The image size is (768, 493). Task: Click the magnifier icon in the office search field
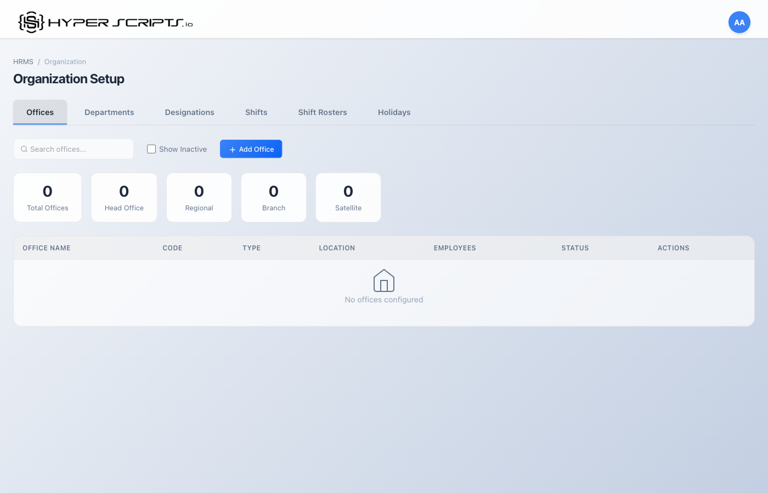24,148
